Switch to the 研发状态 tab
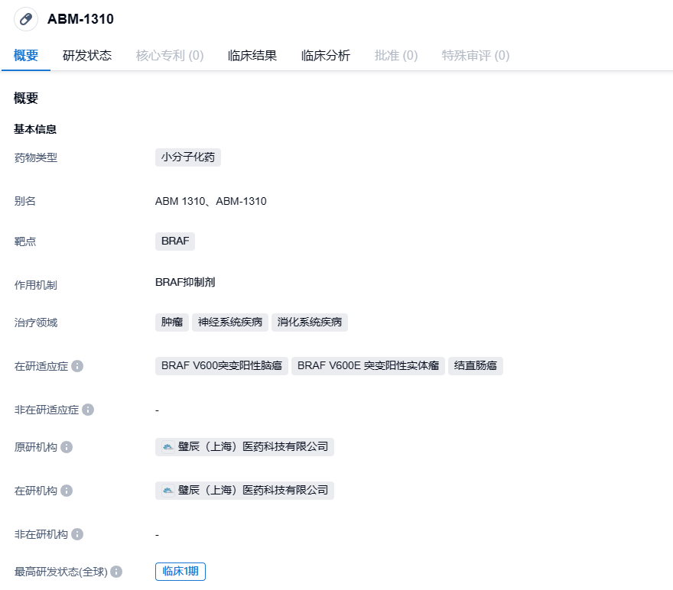Image resolution: width=673 pixels, height=590 pixels. (x=87, y=56)
